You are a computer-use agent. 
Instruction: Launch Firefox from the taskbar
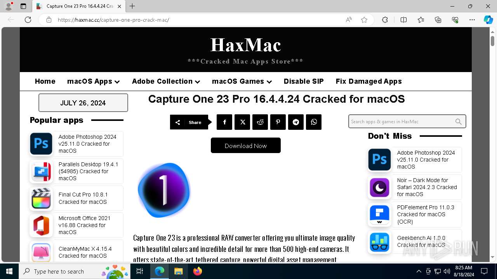(198, 271)
